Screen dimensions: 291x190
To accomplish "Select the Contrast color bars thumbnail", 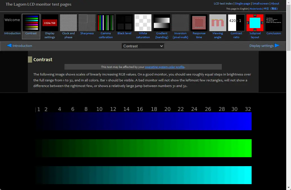I will pos(31,23).
